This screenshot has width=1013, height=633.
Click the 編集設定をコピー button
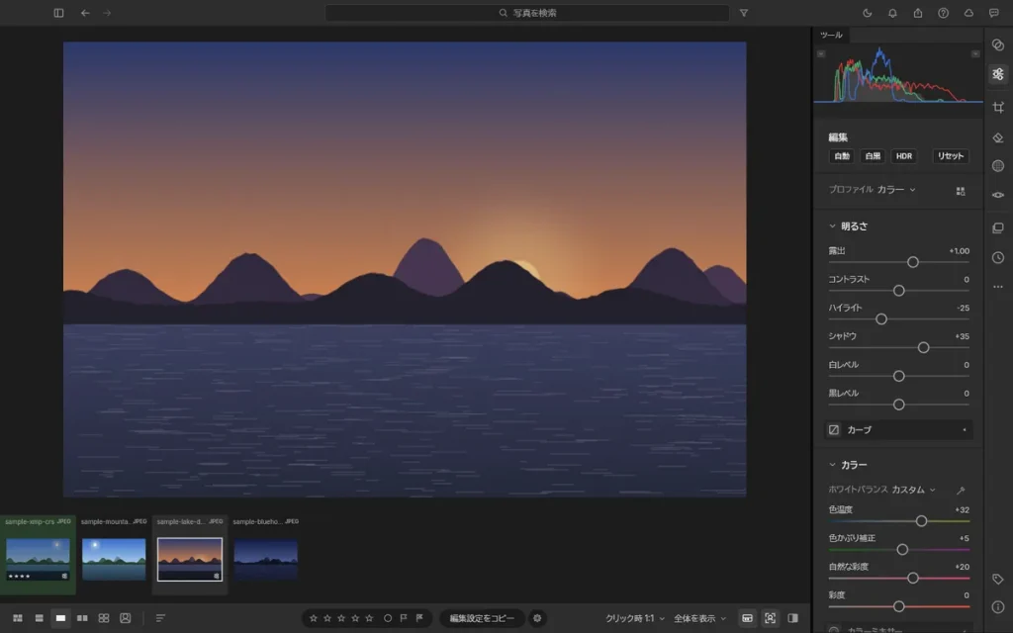click(x=482, y=618)
